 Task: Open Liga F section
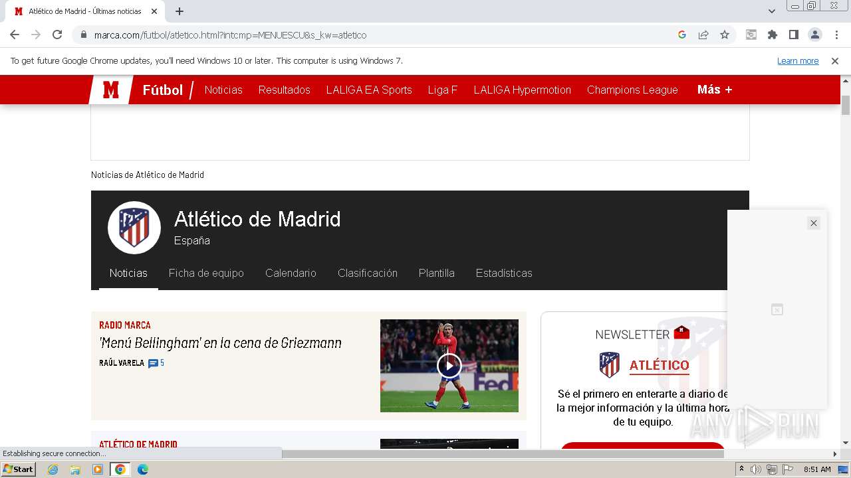coord(443,90)
